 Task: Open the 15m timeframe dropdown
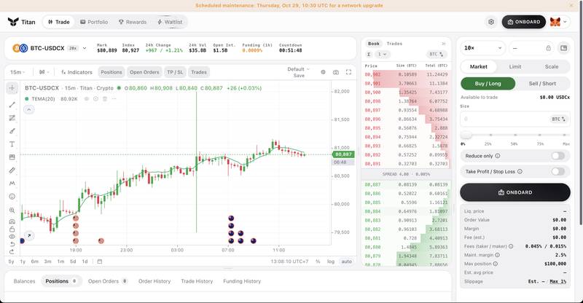(17, 72)
